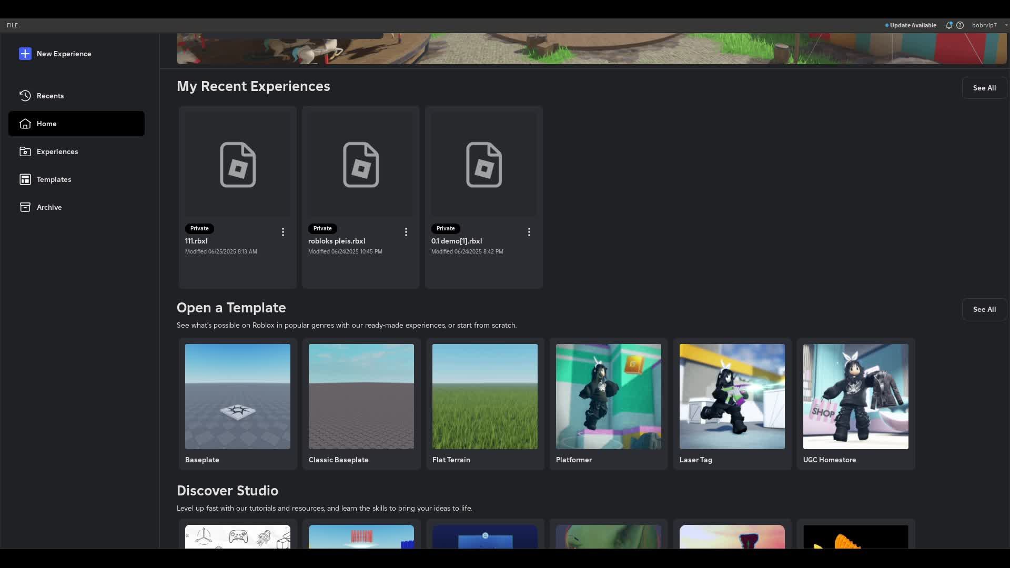Open options menu for robloks pleis.rbxl
Viewport: 1010px width, 568px height.
[x=406, y=232]
